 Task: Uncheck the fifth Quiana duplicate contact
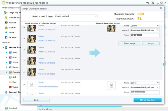click(24, 72)
